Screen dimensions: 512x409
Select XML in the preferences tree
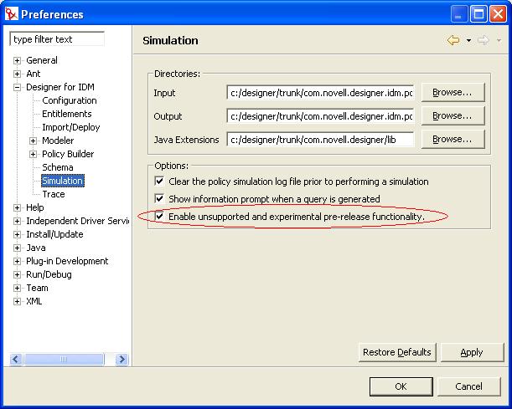click(34, 301)
